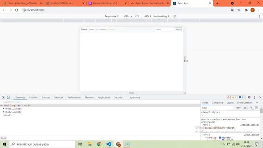Click browser forward arrow

10,10
